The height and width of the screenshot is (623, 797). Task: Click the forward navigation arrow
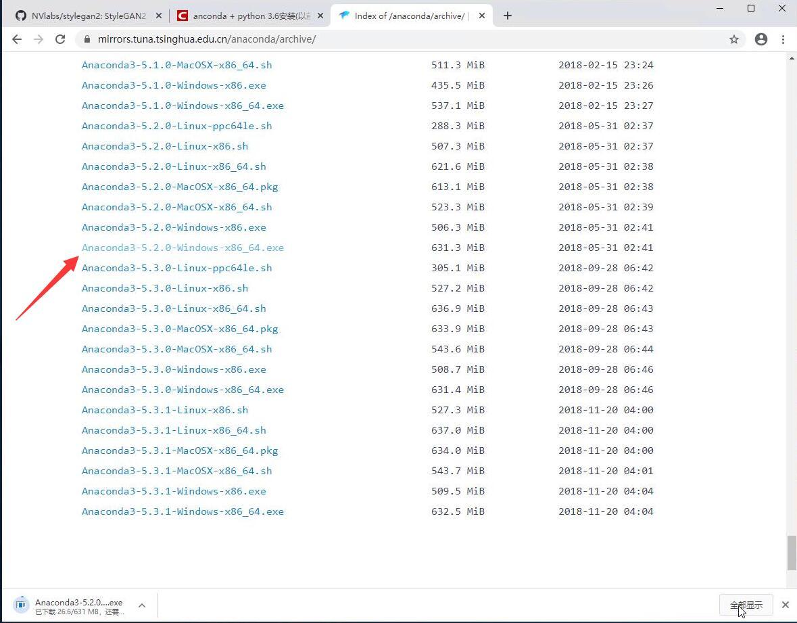click(x=39, y=39)
